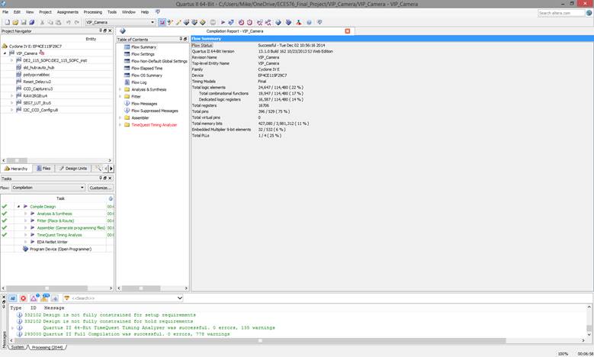The width and height of the screenshot is (594, 357).
Task: Click the Program Device programmer icon
Action: tap(25, 249)
